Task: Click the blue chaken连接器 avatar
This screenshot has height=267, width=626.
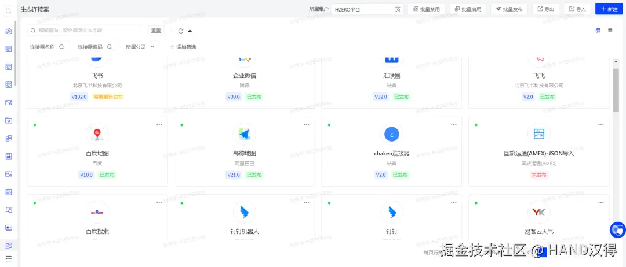Action: (392, 135)
